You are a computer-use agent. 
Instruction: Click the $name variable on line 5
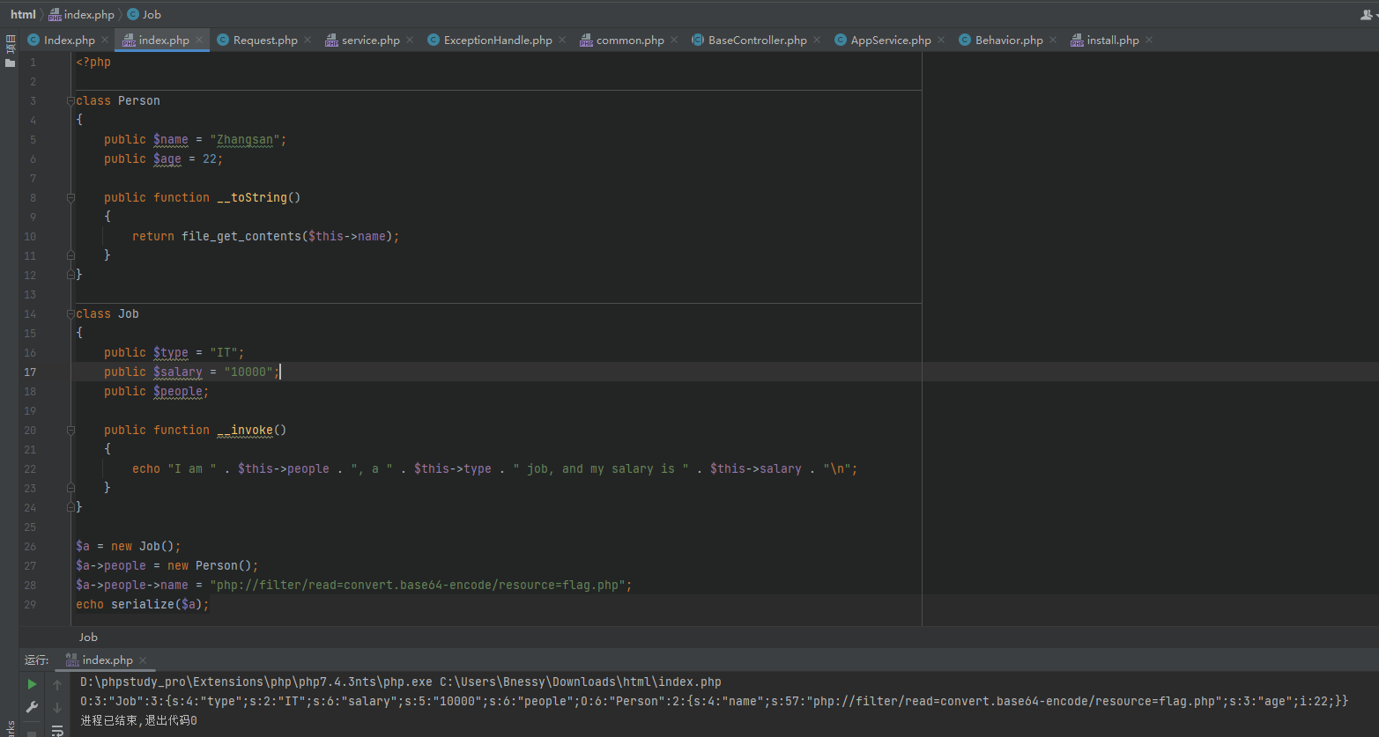click(171, 139)
